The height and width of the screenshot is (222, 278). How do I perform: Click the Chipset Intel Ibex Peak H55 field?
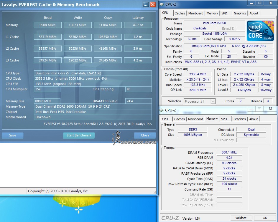pos(93,112)
